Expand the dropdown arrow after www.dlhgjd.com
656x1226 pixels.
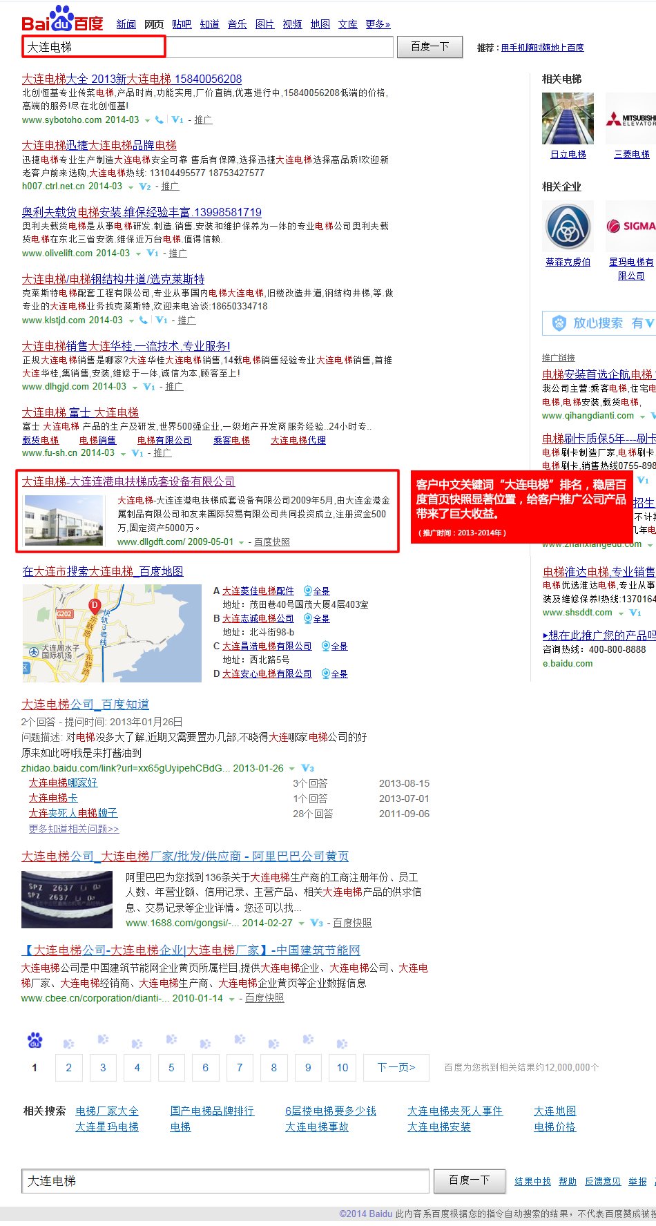pos(135,387)
